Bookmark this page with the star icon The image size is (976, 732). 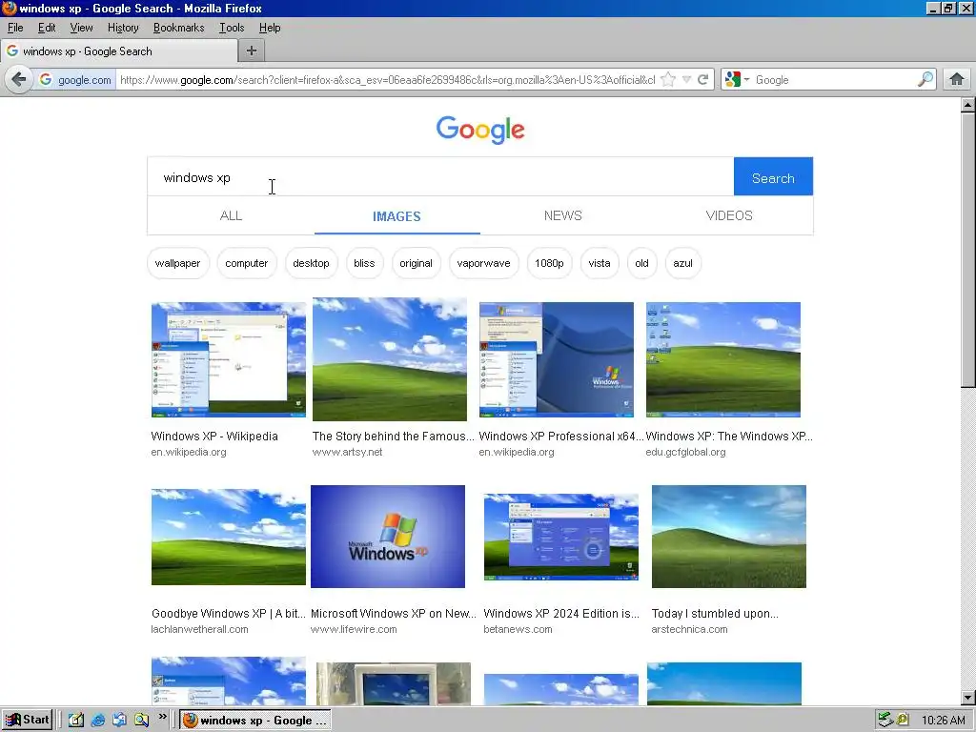[668, 80]
